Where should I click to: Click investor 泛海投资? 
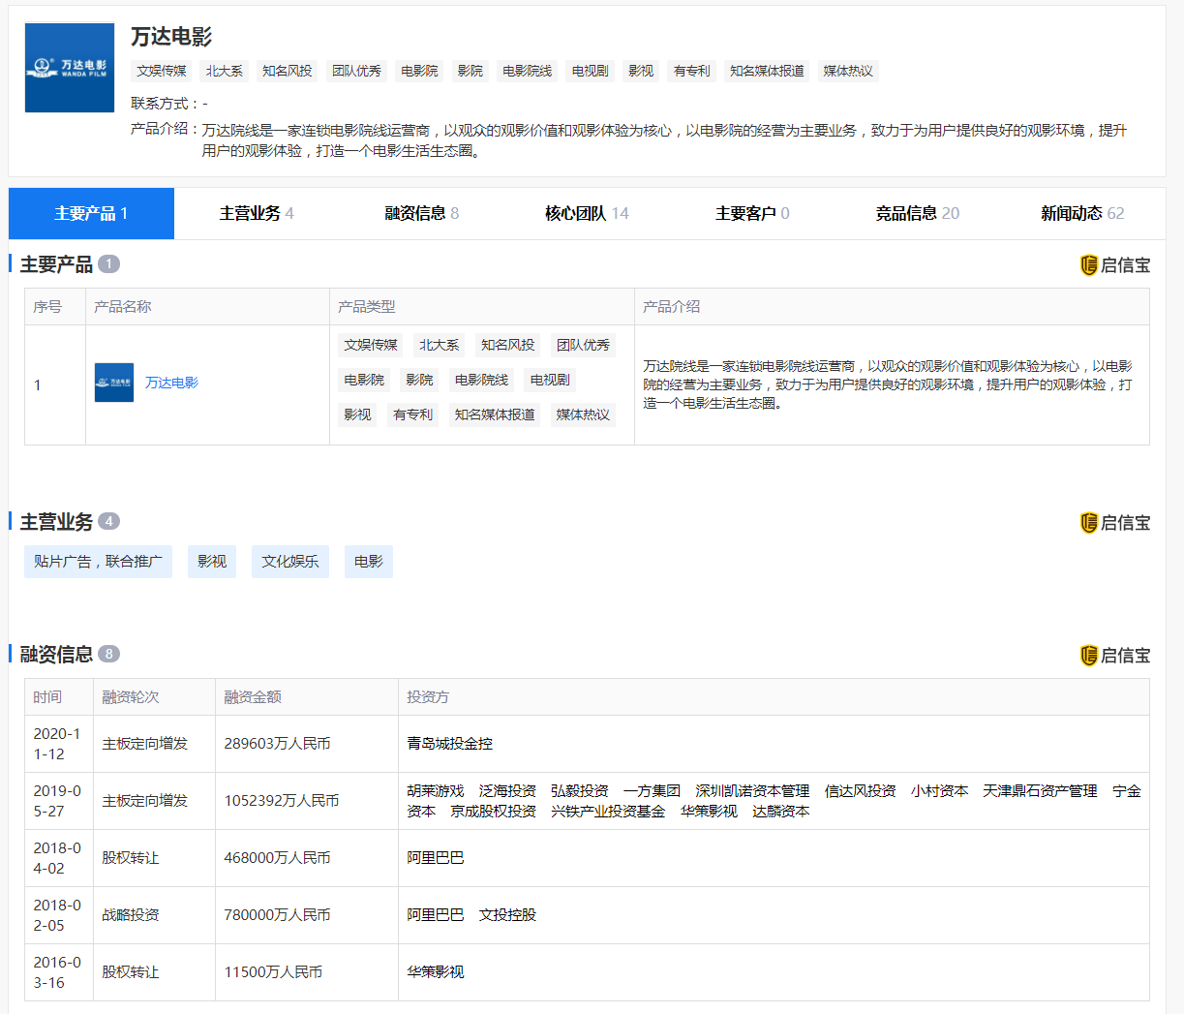[507, 791]
